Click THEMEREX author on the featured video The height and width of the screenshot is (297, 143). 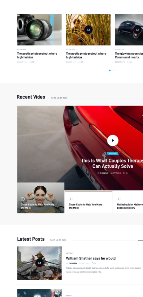(104, 173)
